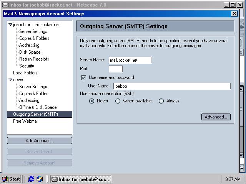Switch to Inbox for joebob taskbar button
This screenshot has width=246, height=184.
pos(81,179)
